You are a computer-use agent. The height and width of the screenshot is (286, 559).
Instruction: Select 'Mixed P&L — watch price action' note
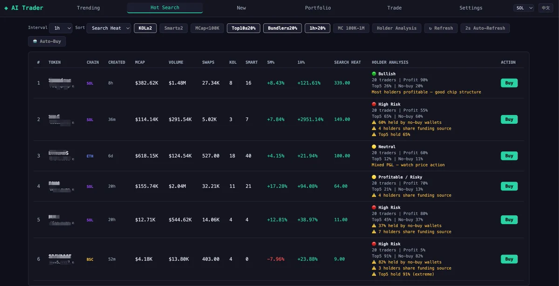pyautogui.click(x=408, y=165)
